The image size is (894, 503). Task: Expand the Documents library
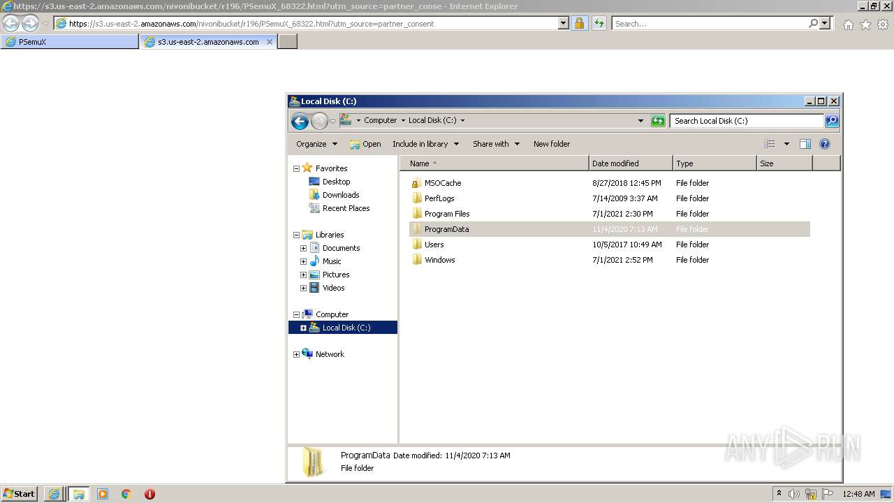tap(303, 248)
